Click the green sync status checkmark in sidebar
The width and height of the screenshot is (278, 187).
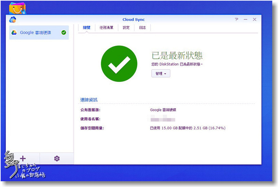click(x=64, y=32)
